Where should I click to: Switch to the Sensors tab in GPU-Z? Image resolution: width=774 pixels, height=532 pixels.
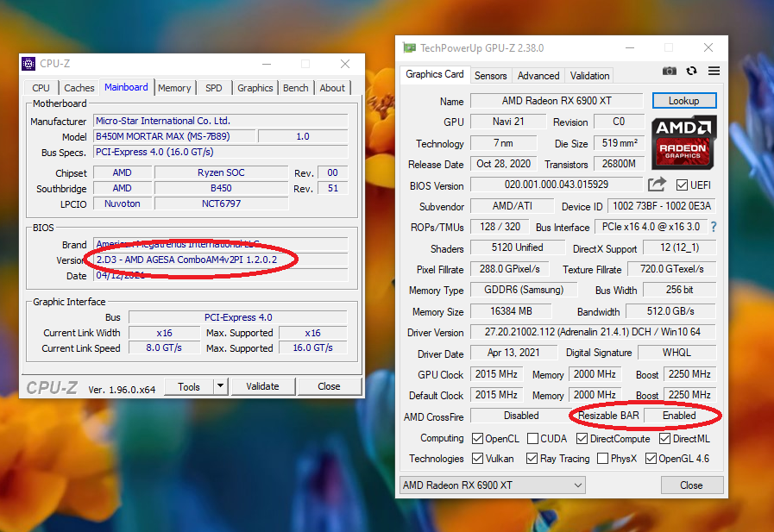click(x=491, y=75)
